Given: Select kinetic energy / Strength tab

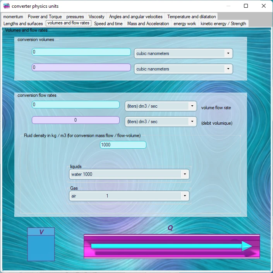Looking at the screenshot, I should pyautogui.click(x=223, y=24).
